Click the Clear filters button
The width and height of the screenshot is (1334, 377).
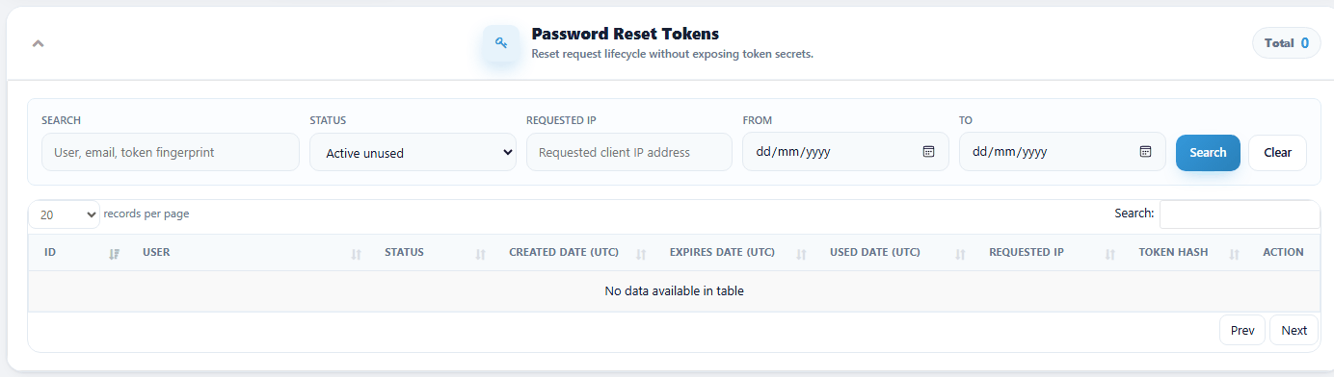tap(1277, 152)
